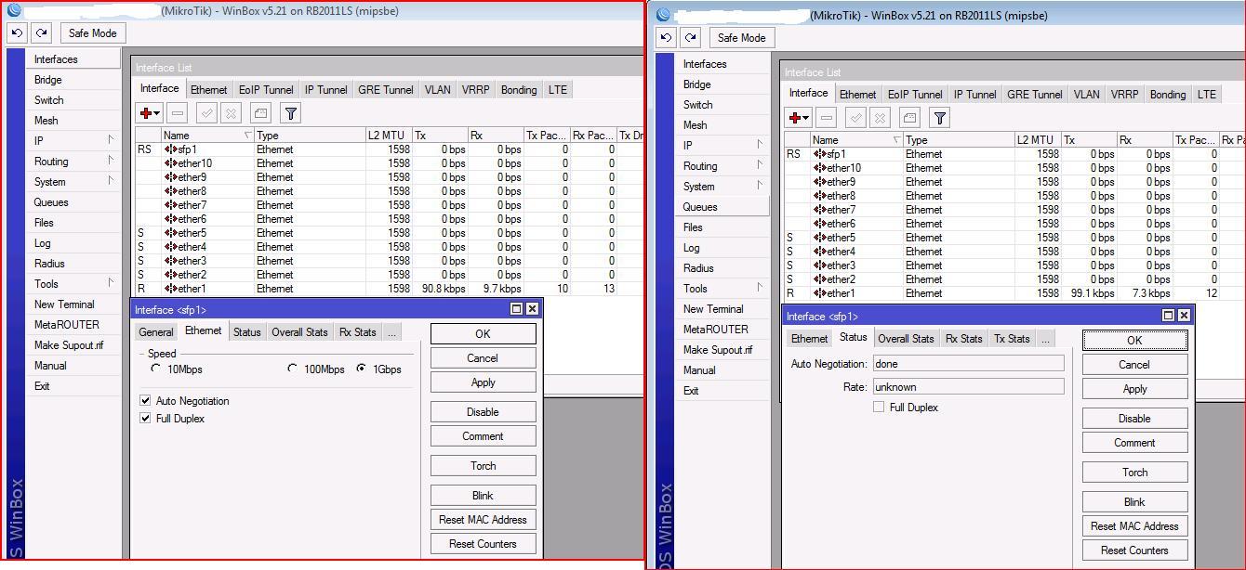This screenshot has width=1246, height=570.
Task: Click Remove minus icon in right Interface List
Action: (x=827, y=118)
